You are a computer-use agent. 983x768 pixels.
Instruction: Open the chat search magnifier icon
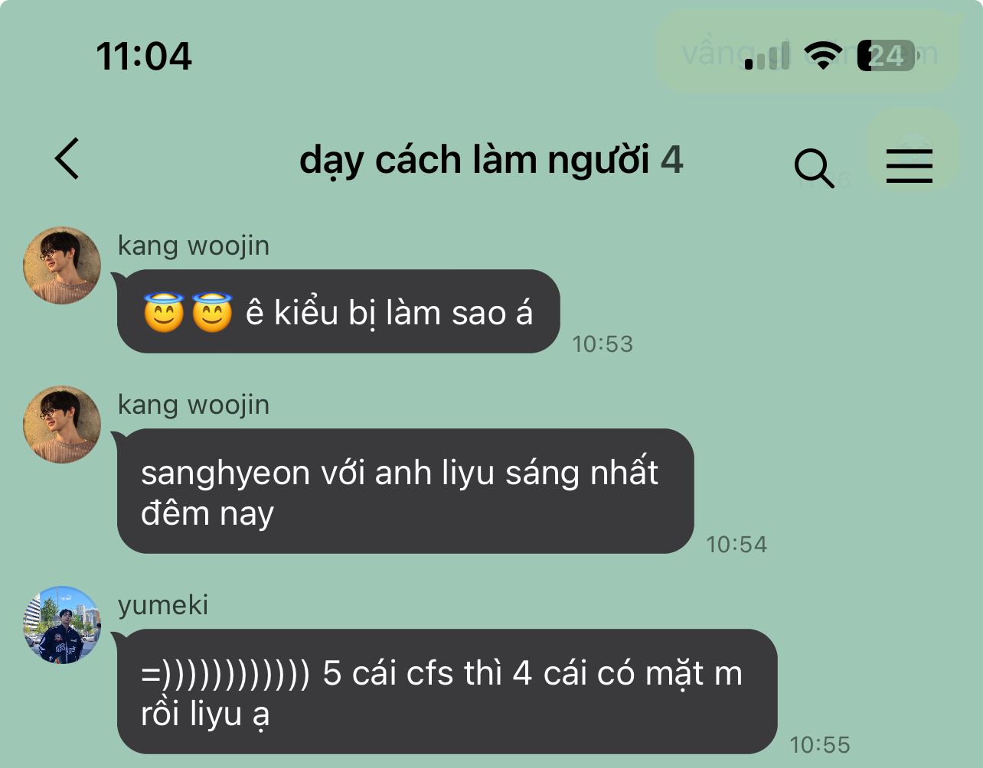point(814,168)
